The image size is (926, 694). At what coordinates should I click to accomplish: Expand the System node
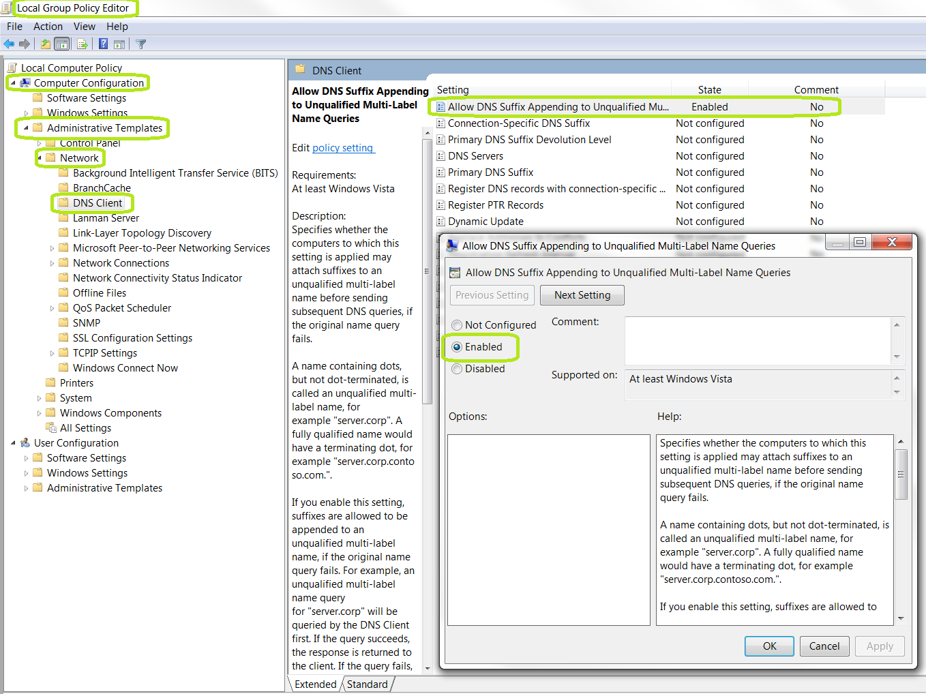[39, 398]
